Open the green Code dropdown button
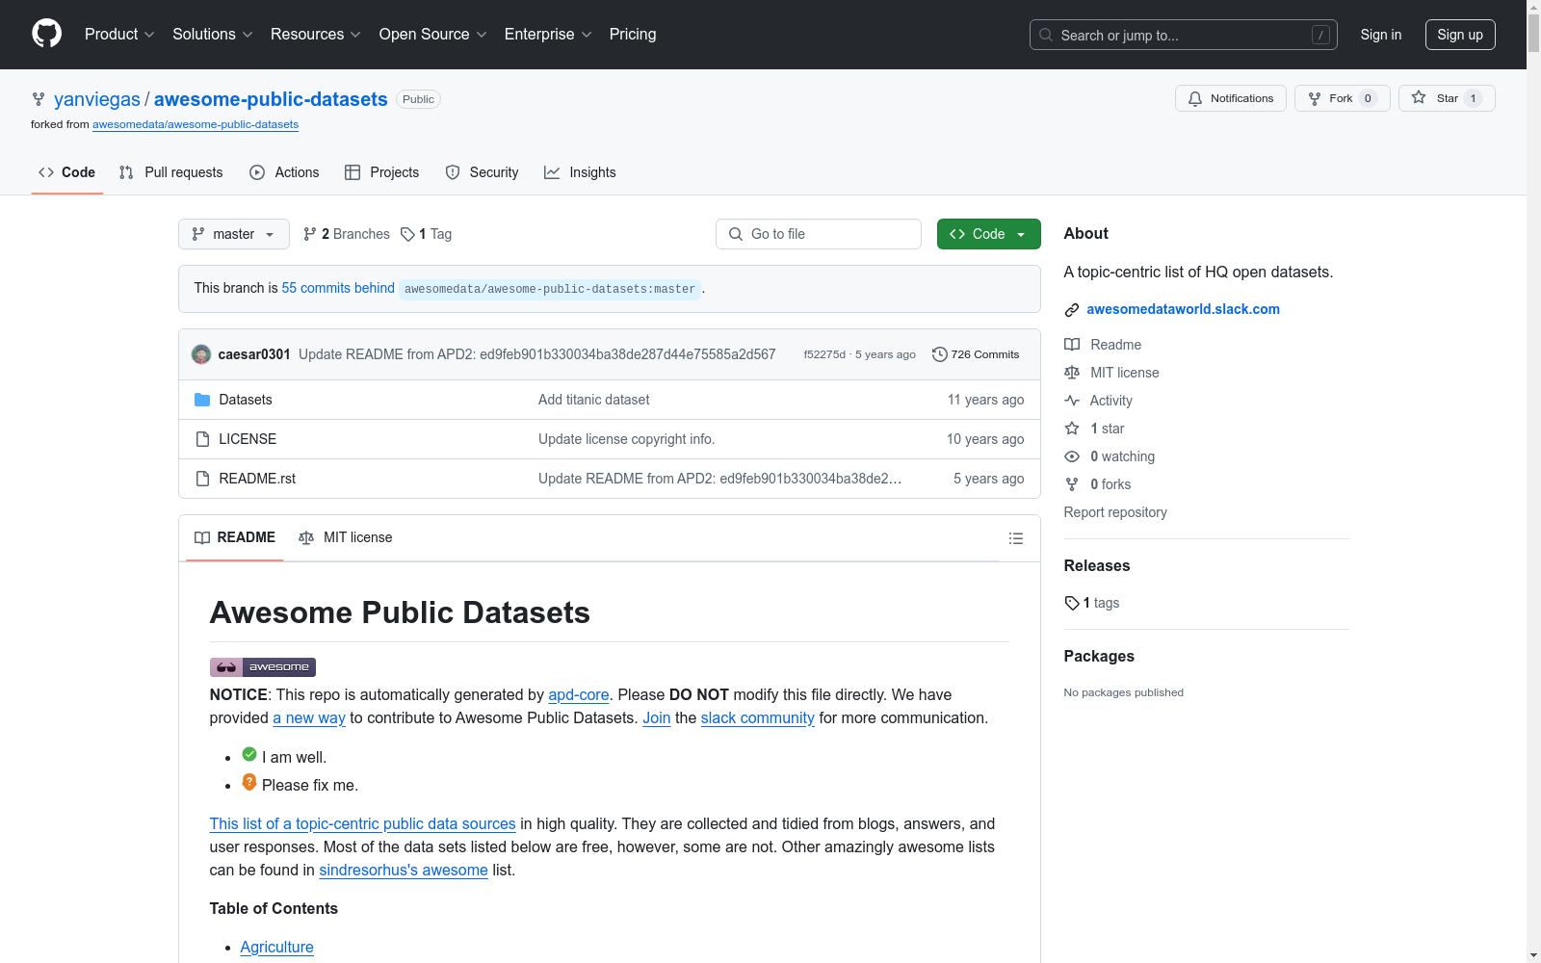The height and width of the screenshot is (963, 1541). [989, 234]
